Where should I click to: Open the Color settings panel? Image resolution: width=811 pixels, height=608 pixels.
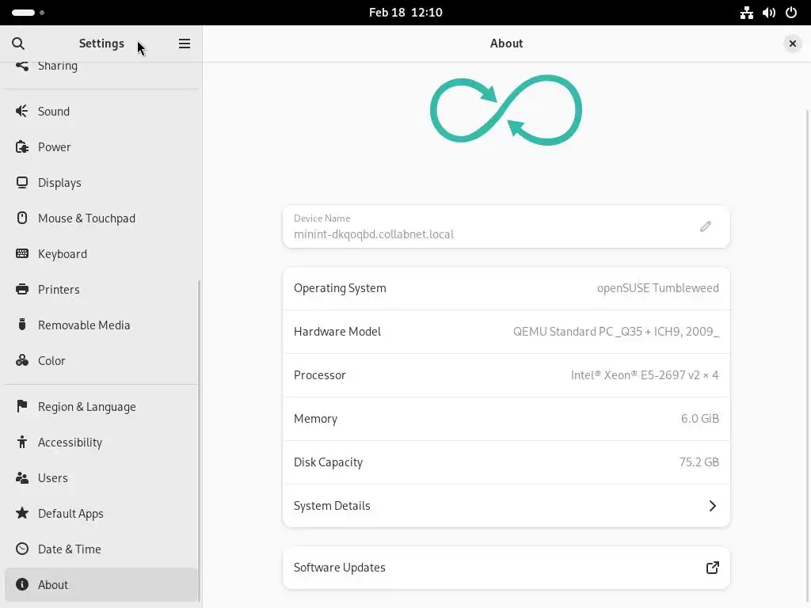101,360
